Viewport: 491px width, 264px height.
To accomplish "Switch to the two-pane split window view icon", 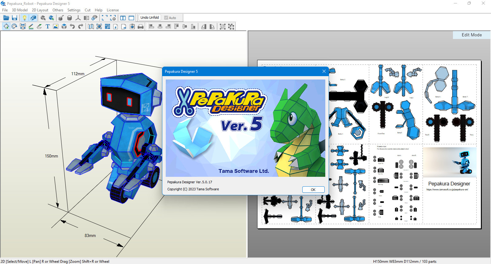I will coord(123,18).
